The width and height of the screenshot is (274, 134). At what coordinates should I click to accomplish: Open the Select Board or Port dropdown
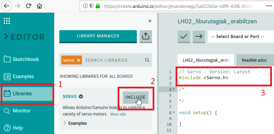241,37
